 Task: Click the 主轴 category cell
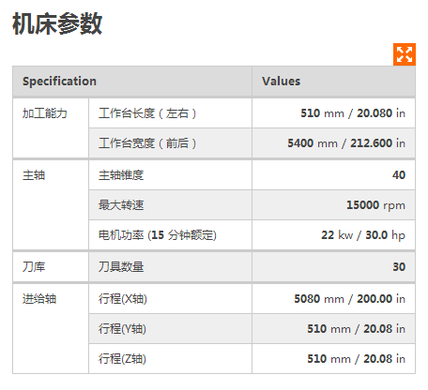coord(51,205)
